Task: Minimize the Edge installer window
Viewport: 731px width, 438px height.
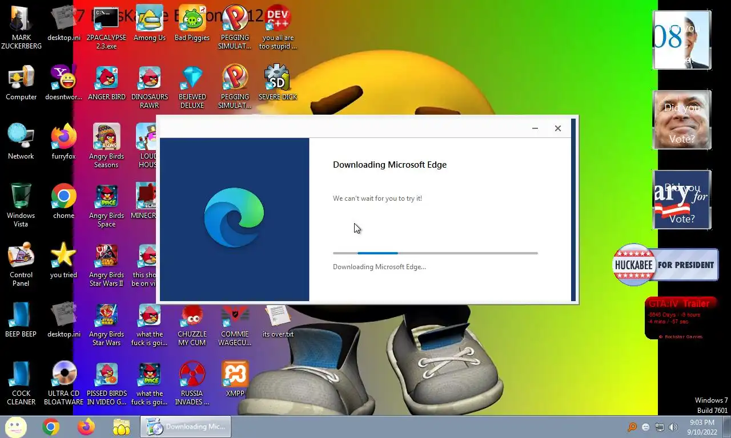Action: [x=535, y=128]
